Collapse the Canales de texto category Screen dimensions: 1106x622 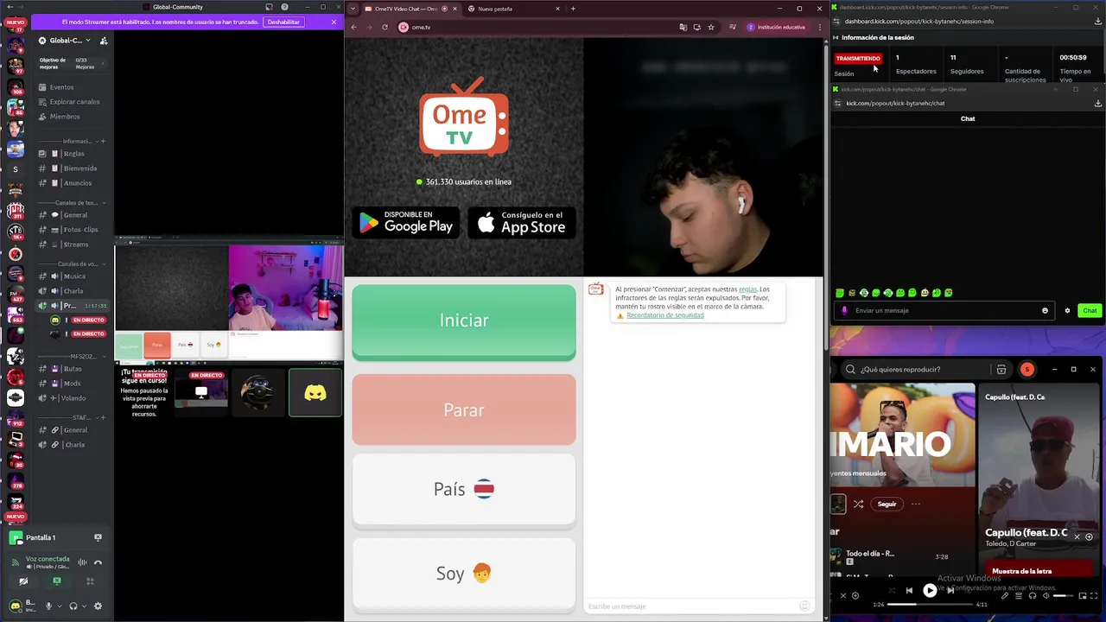75,203
